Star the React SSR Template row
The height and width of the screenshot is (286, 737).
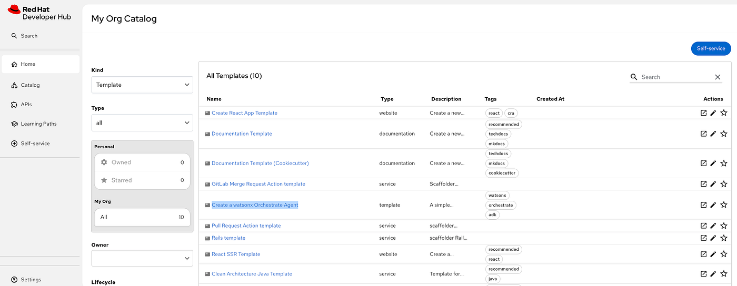(x=724, y=254)
